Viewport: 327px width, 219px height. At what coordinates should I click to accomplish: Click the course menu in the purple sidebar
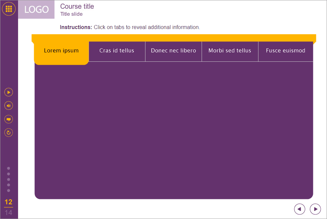[x=9, y=9]
